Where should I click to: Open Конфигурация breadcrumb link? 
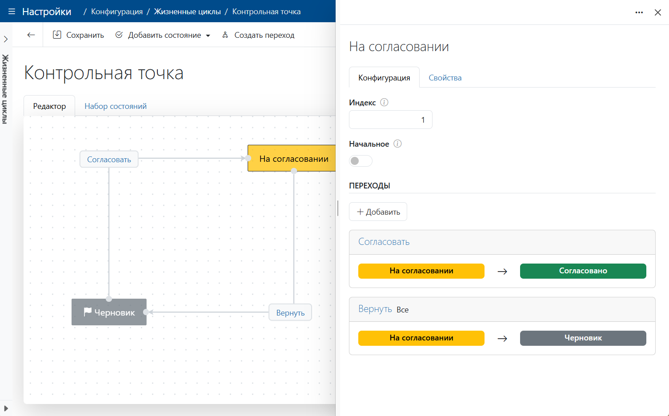click(117, 12)
